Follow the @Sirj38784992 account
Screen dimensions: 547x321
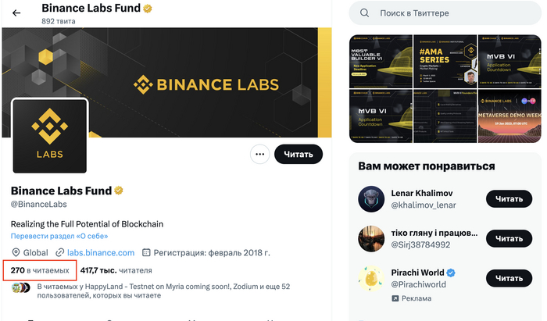point(508,238)
